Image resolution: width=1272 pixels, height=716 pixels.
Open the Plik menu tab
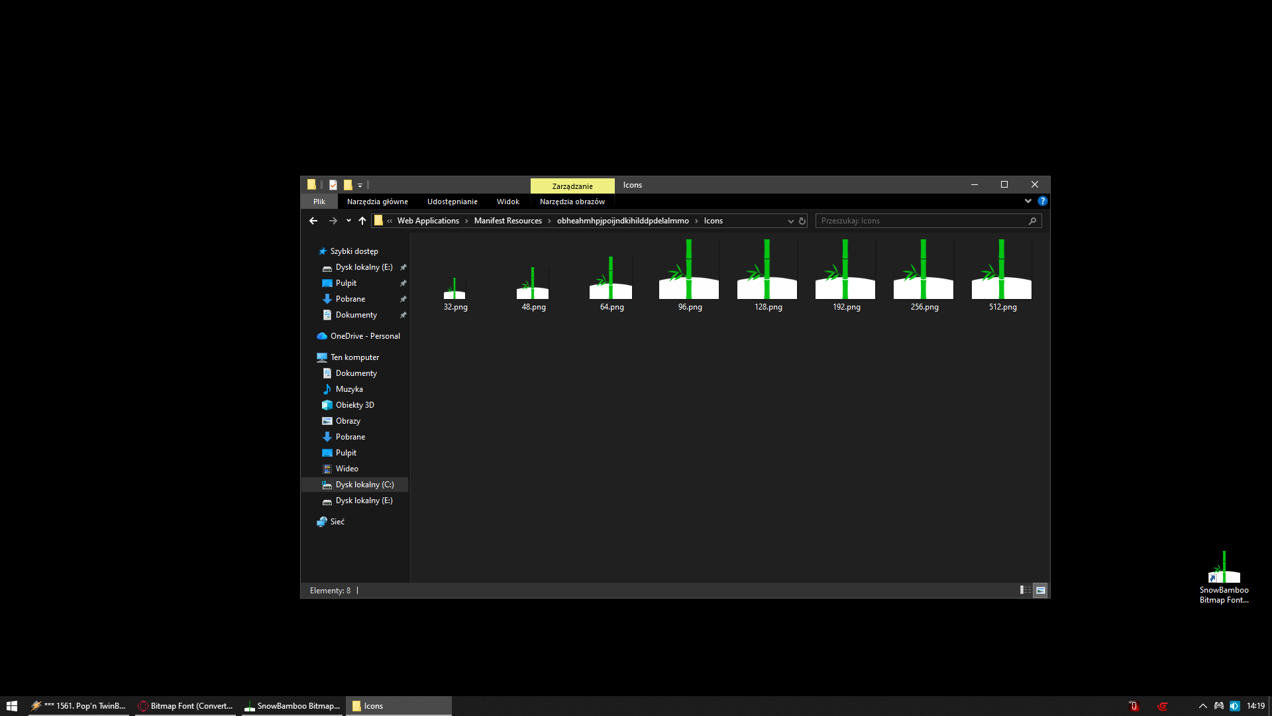[x=319, y=202]
